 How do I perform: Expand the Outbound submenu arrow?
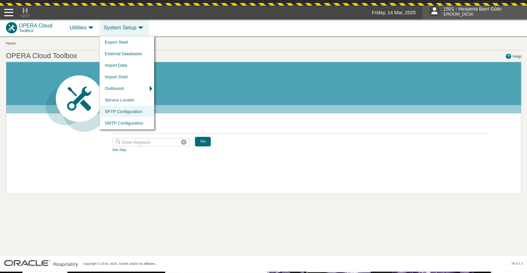[151, 89]
